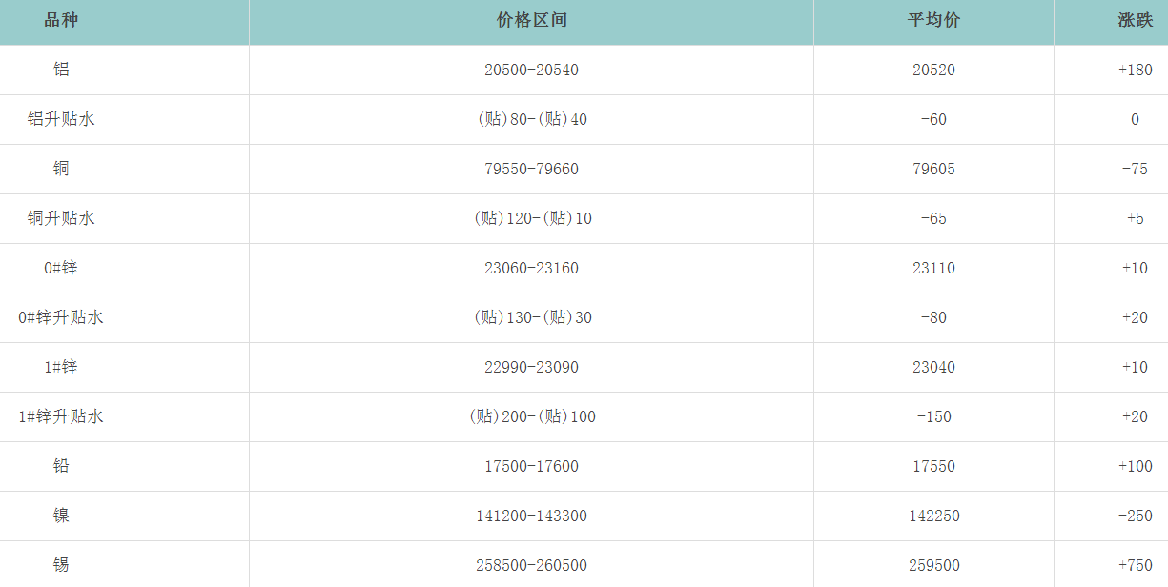Click the 0#锌升贴水 variety cell

(x=61, y=318)
